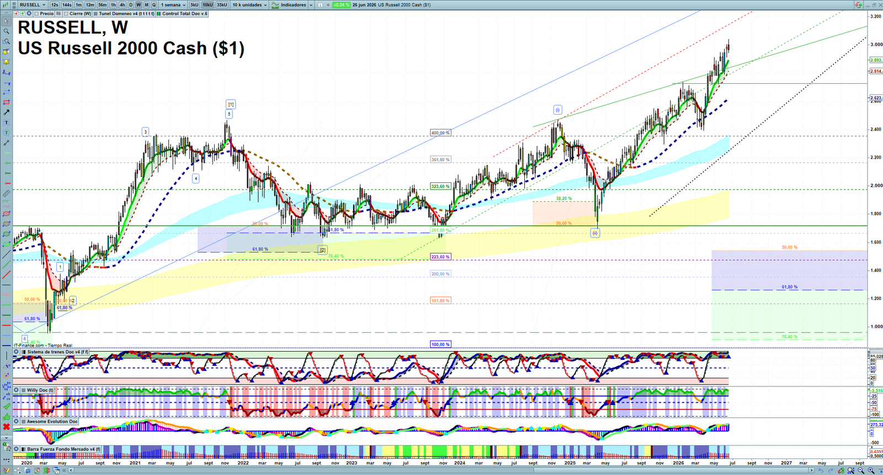Click the green add-indicator plus icon

pyautogui.click(x=23, y=13)
